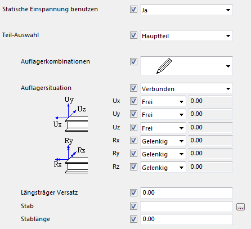This screenshot has height=229, width=251.
Task: Click the rotation axes Rx Ry Rz diagram
Action: 71,155
